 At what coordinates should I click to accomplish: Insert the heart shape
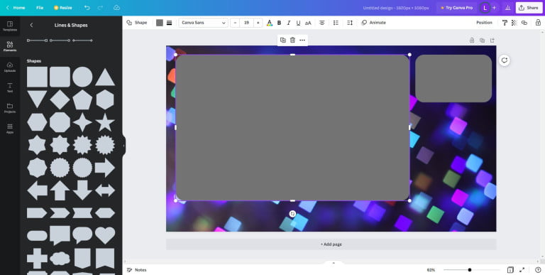click(x=105, y=236)
